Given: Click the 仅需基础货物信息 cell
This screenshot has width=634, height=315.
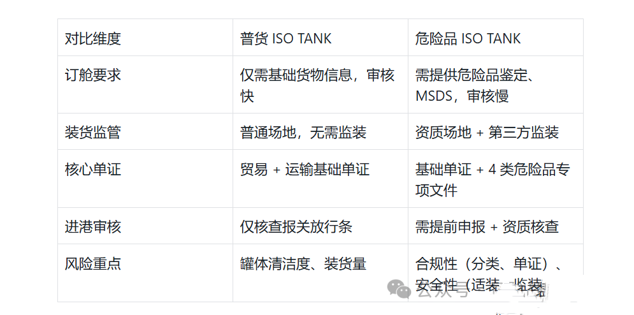Looking at the screenshot, I should coord(317,85).
